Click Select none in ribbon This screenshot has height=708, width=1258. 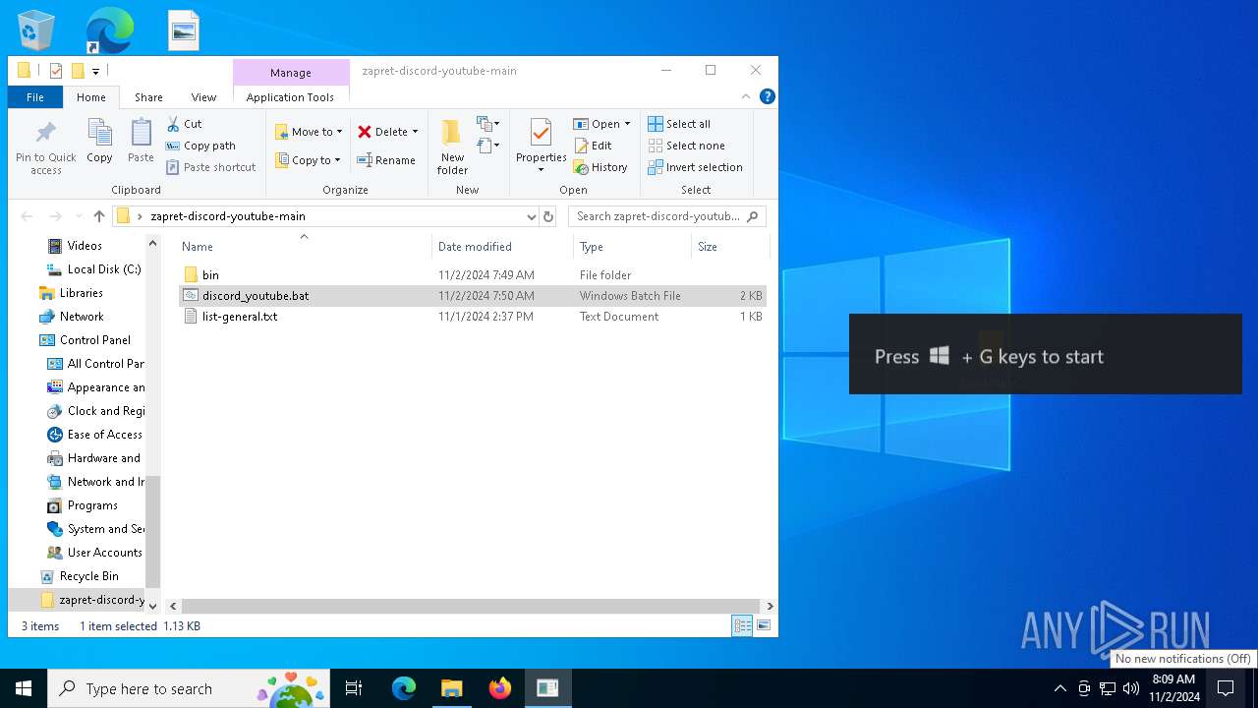pos(686,146)
